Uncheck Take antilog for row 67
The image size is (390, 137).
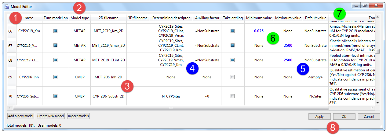tap(232, 46)
